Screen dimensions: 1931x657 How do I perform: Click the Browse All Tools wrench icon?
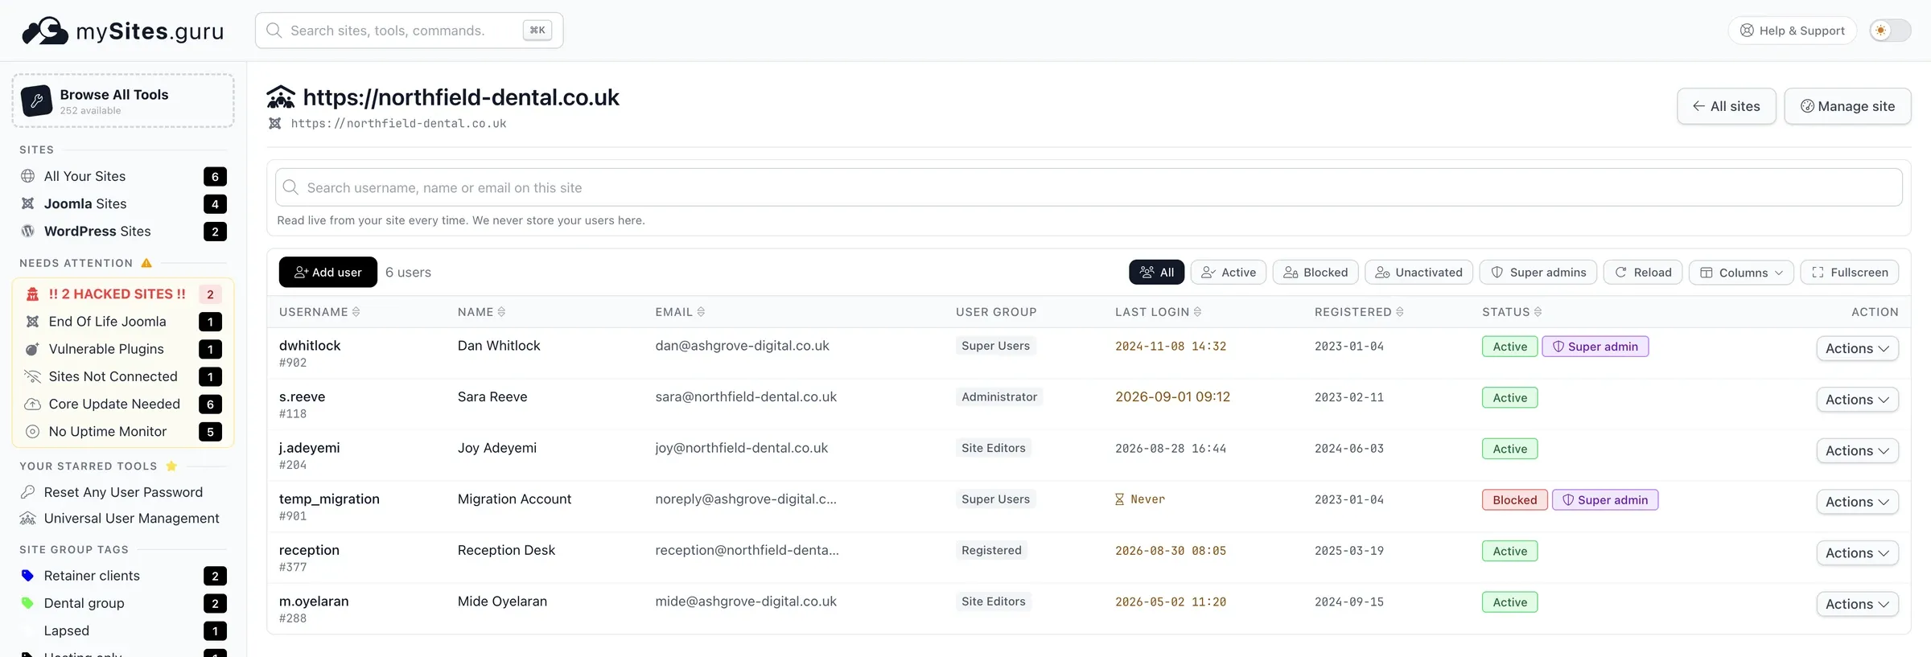[37, 101]
